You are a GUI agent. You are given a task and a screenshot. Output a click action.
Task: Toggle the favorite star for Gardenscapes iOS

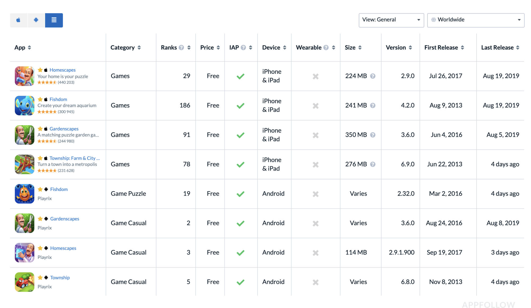coord(40,129)
